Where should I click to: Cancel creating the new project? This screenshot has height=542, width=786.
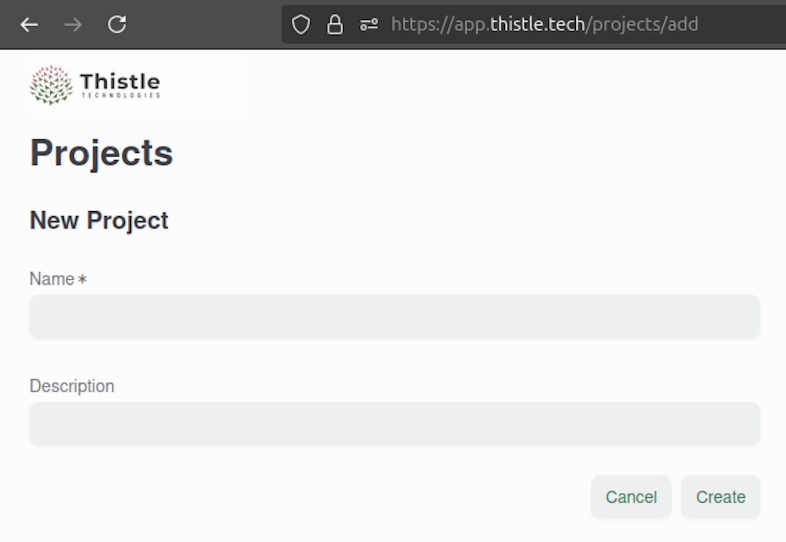pyautogui.click(x=631, y=497)
